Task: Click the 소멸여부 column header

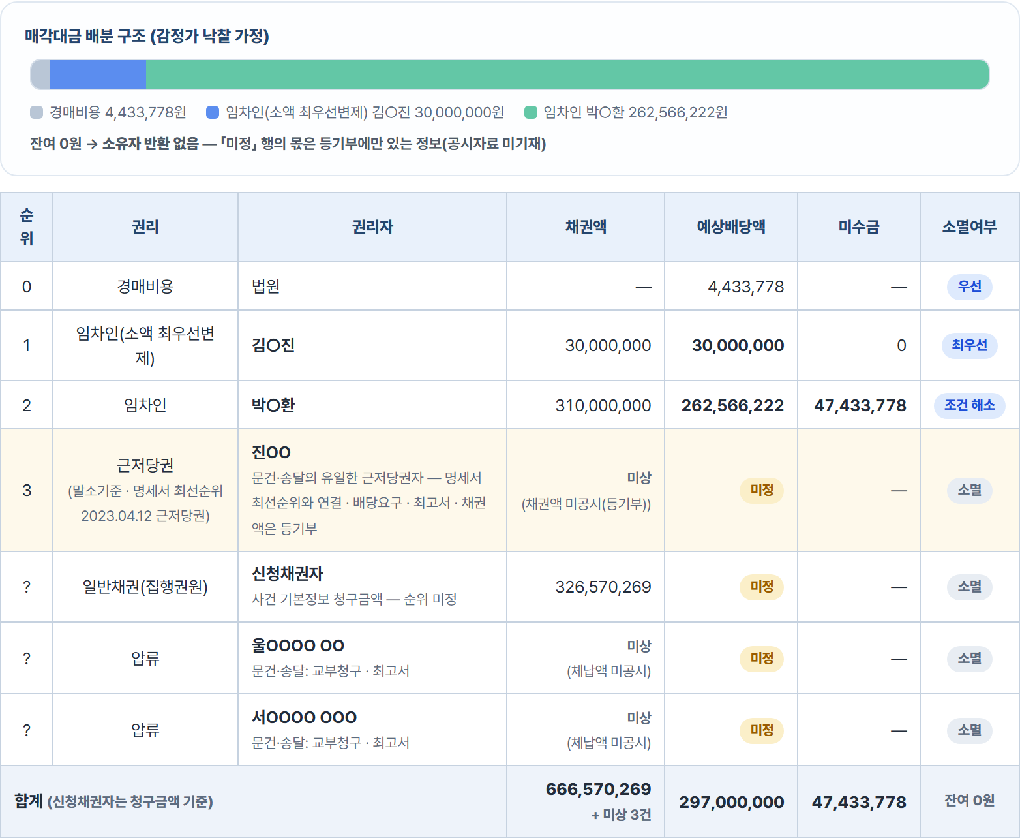Action: click(x=970, y=227)
